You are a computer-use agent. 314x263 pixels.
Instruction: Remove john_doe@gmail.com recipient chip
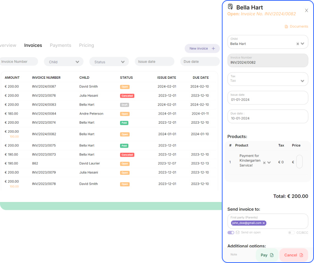point(264,223)
